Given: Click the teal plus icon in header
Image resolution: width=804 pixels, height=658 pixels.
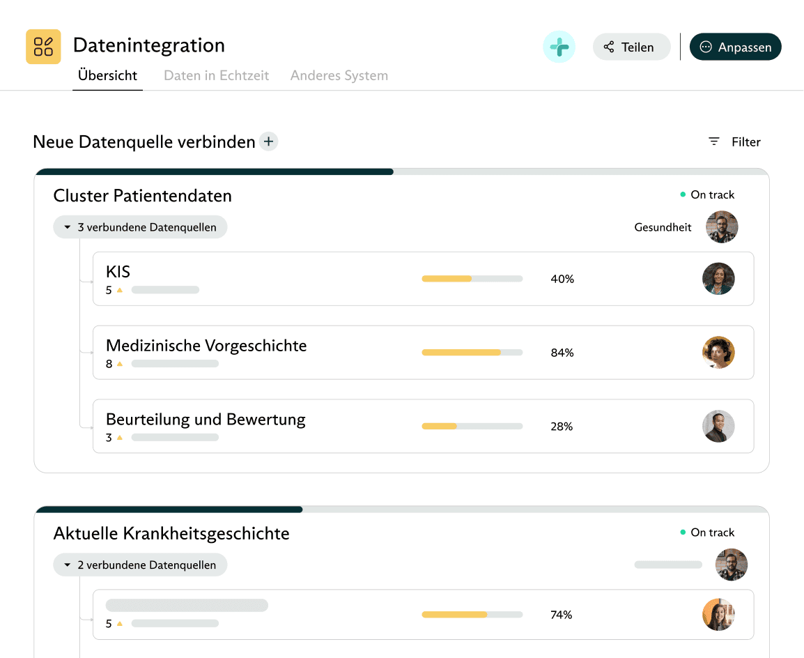Looking at the screenshot, I should 559,47.
